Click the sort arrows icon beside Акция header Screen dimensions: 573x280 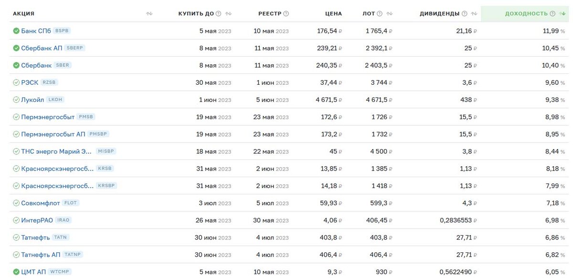149,14
